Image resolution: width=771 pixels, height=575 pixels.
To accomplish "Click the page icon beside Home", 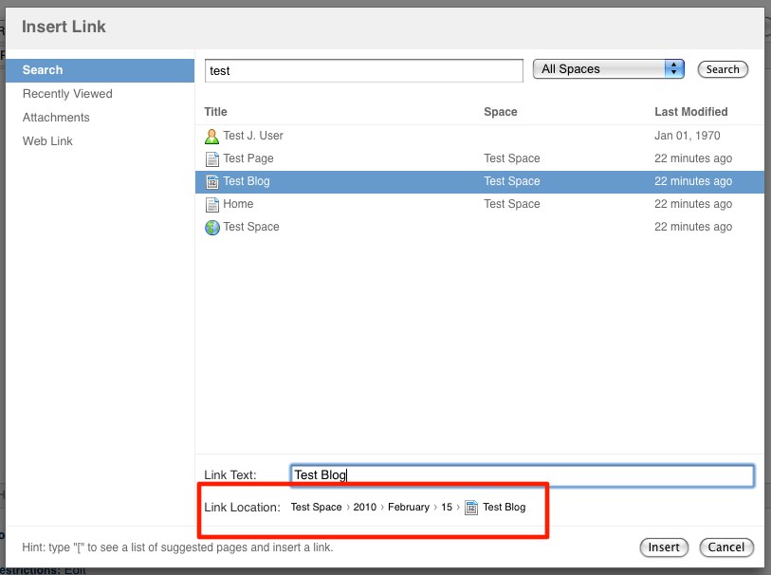I will (x=211, y=205).
